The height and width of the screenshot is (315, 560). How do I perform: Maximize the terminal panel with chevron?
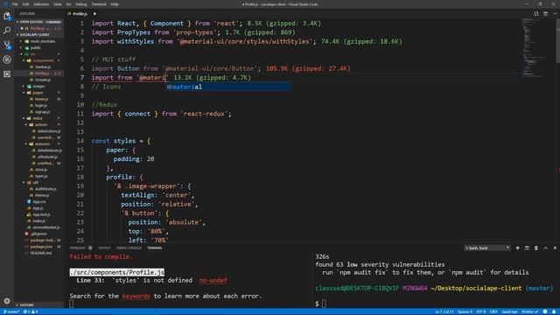click(x=545, y=248)
